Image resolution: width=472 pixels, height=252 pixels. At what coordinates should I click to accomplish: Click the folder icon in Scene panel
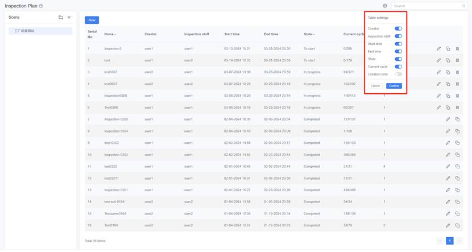61,18
